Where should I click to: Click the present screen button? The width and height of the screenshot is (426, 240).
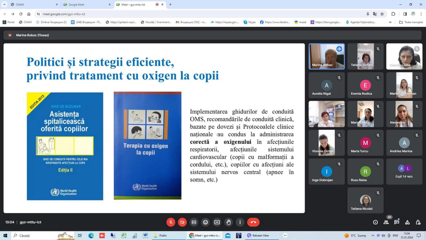point(217,222)
